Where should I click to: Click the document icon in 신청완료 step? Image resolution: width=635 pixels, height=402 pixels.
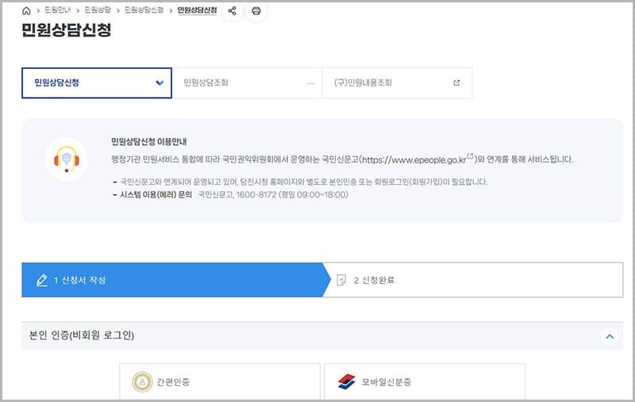point(341,280)
